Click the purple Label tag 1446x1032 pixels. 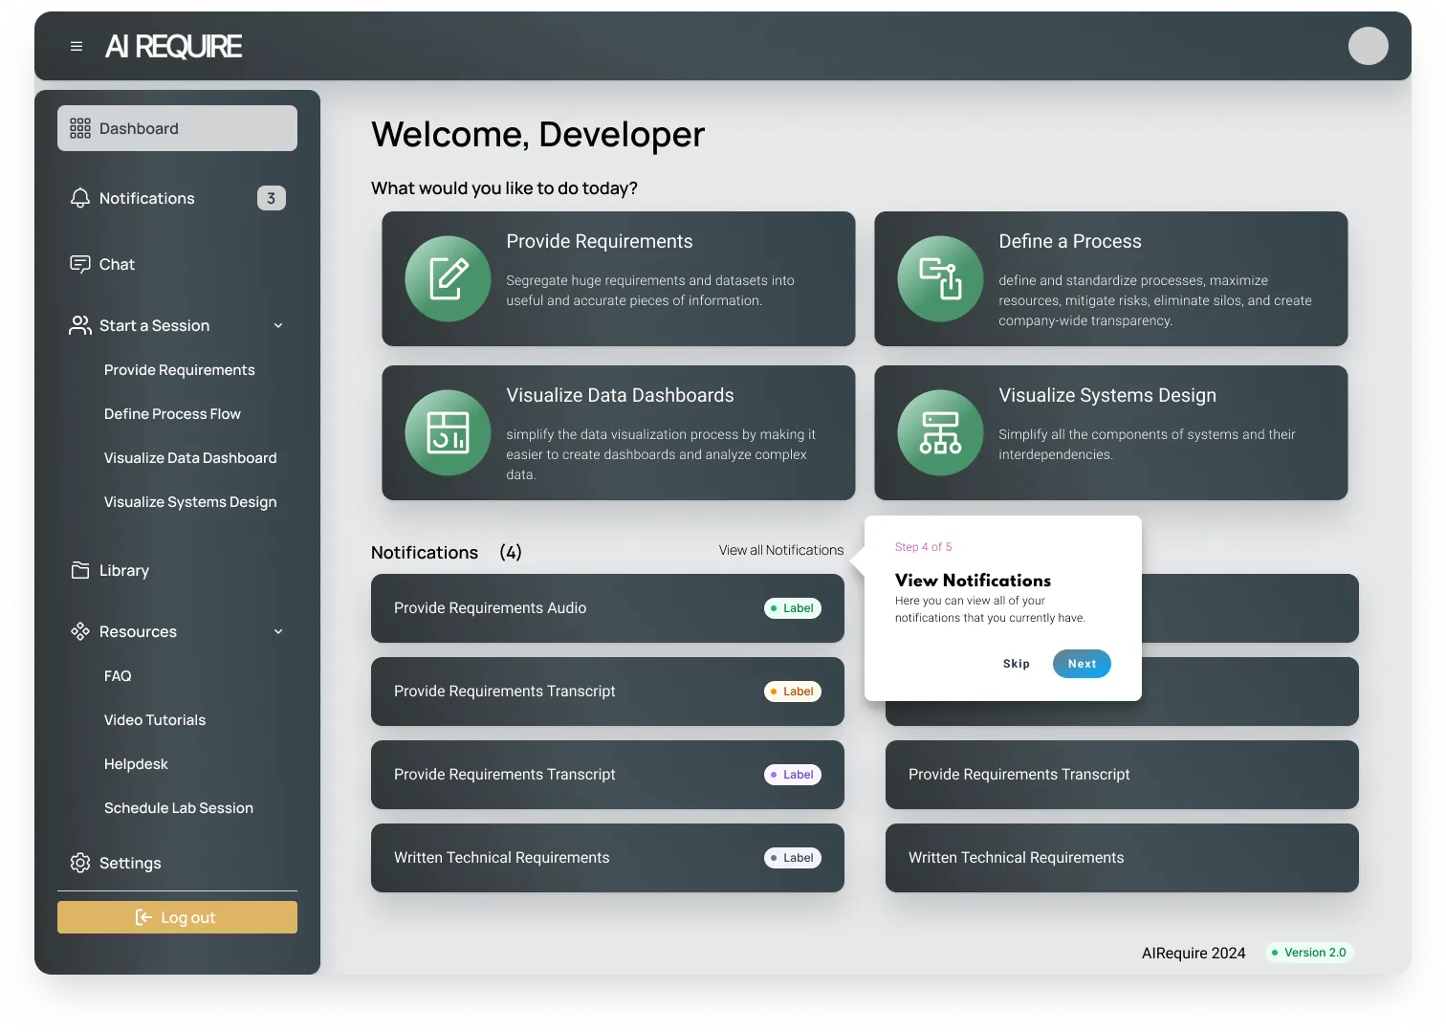click(793, 775)
